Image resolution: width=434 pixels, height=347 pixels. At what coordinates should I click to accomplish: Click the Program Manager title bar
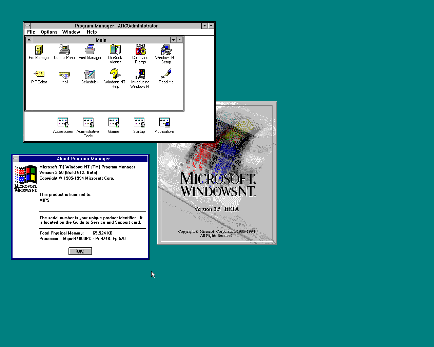pyautogui.click(x=116, y=26)
